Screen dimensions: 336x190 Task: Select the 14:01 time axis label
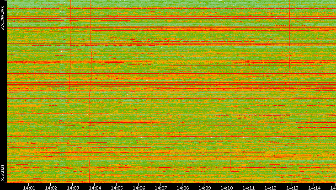pos(29,188)
